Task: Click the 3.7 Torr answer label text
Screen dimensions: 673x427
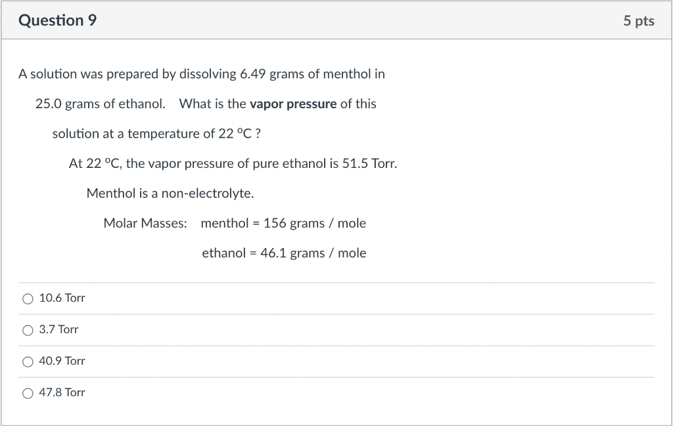Action: pyautogui.click(x=58, y=329)
